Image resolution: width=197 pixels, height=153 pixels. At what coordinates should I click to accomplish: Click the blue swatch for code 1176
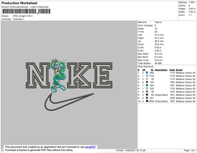[x=147, y=73]
